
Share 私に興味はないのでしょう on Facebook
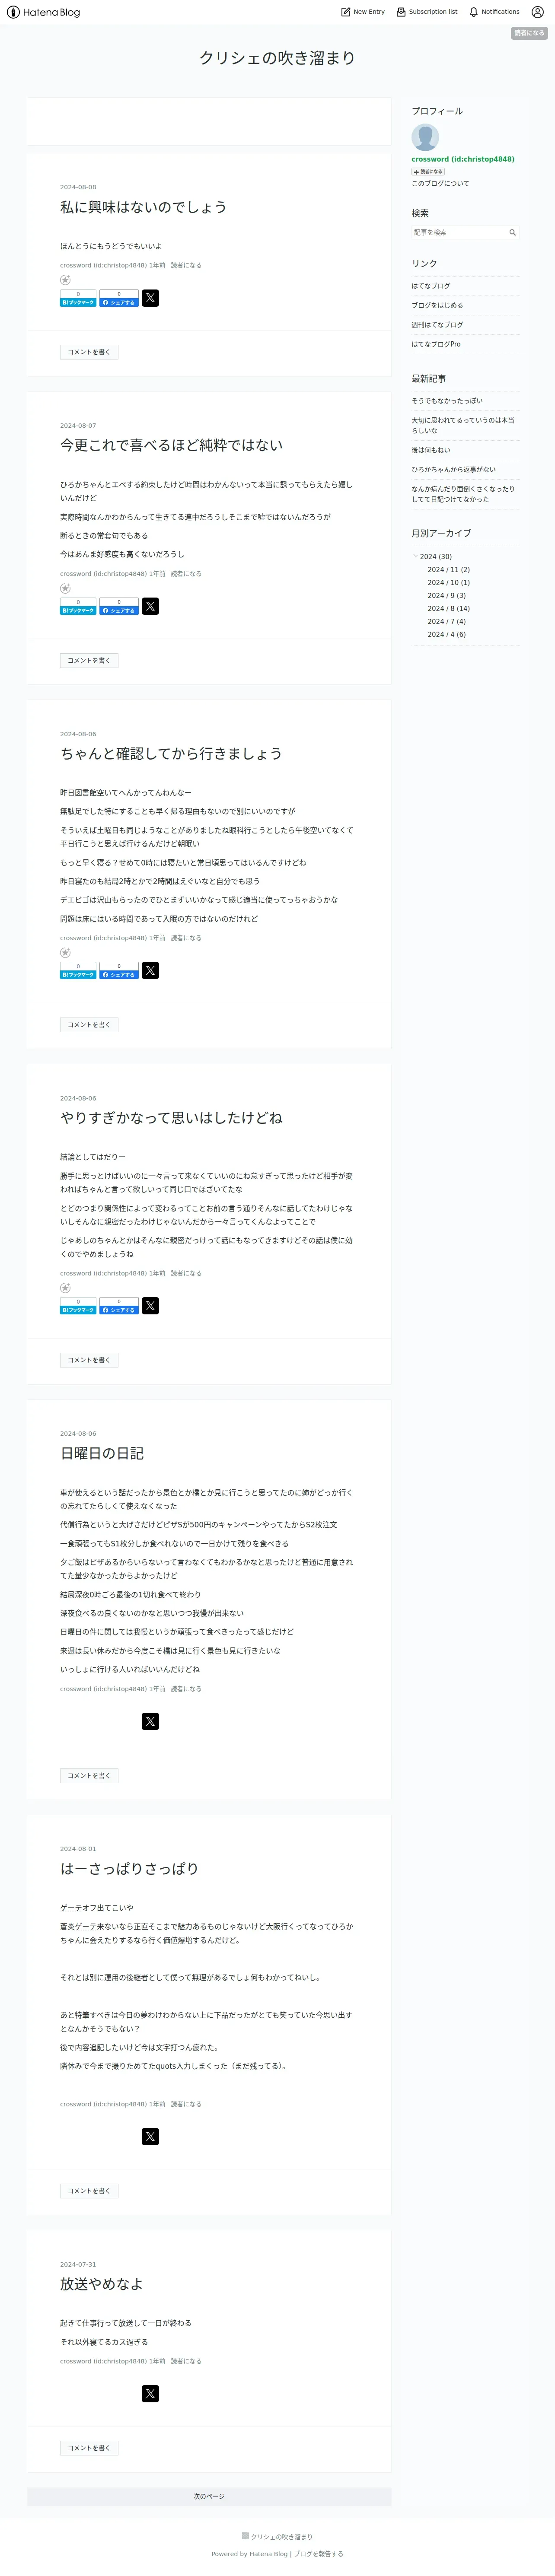click(x=119, y=299)
